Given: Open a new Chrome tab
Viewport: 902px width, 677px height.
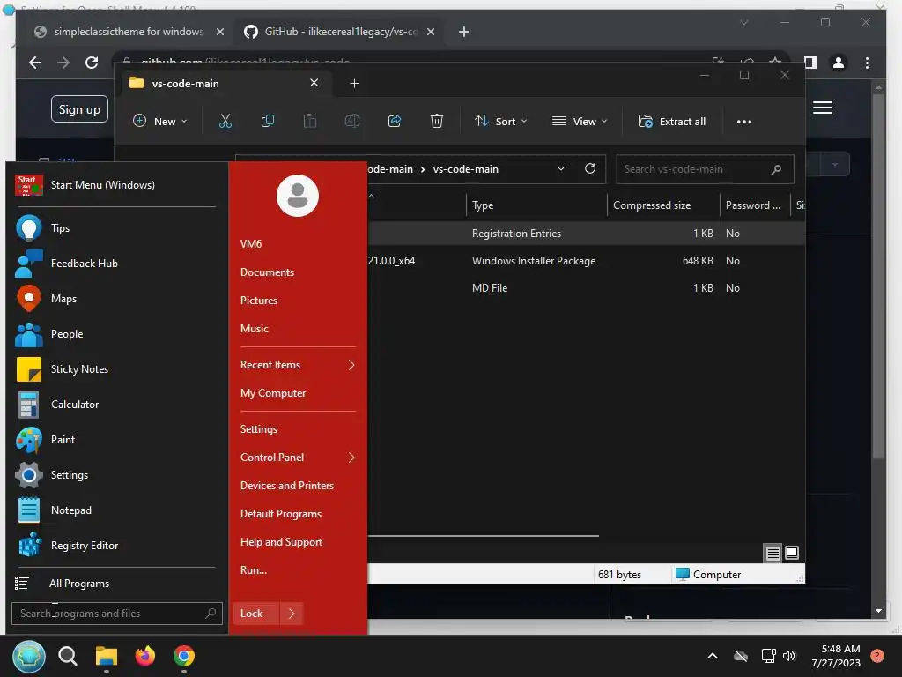Looking at the screenshot, I should pyautogui.click(x=464, y=32).
